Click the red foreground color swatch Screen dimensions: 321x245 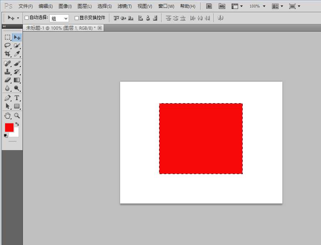(9, 128)
